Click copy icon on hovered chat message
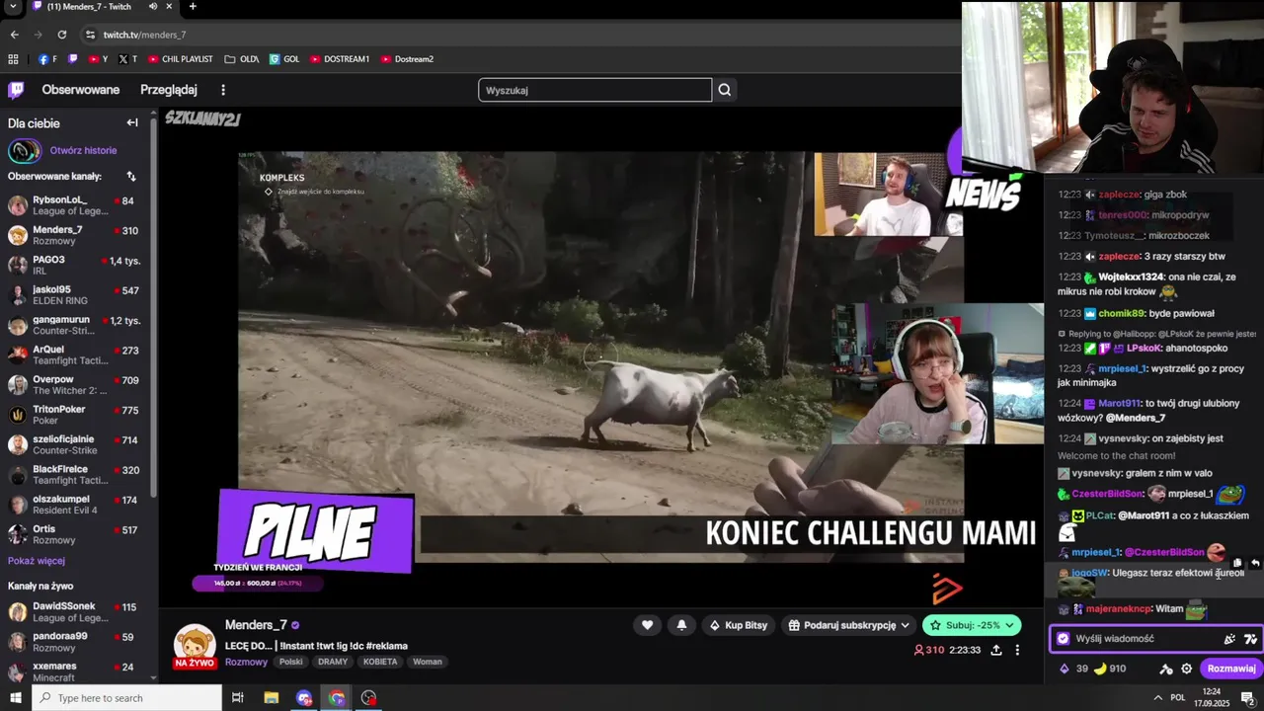The width and height of the screenshot is (1264, 711). coord(1238,563)
